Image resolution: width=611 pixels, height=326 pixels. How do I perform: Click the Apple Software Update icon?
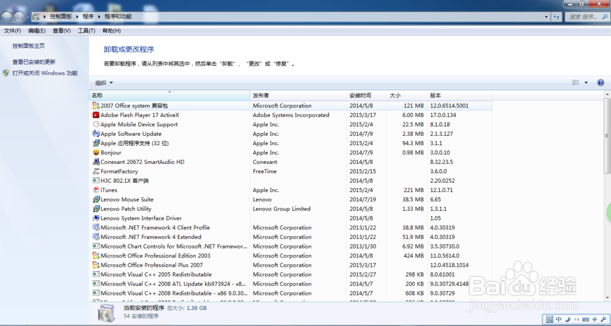pyautogui.click(x=96, y=133)
